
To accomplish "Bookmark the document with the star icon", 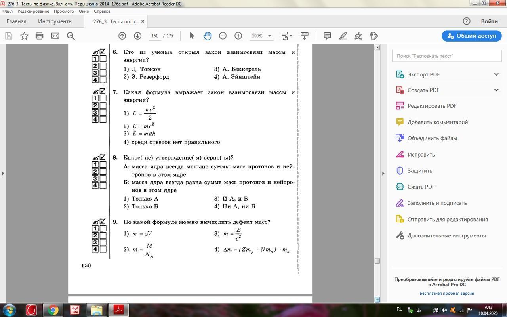I will pyautogui.click(x=24, y=36).
